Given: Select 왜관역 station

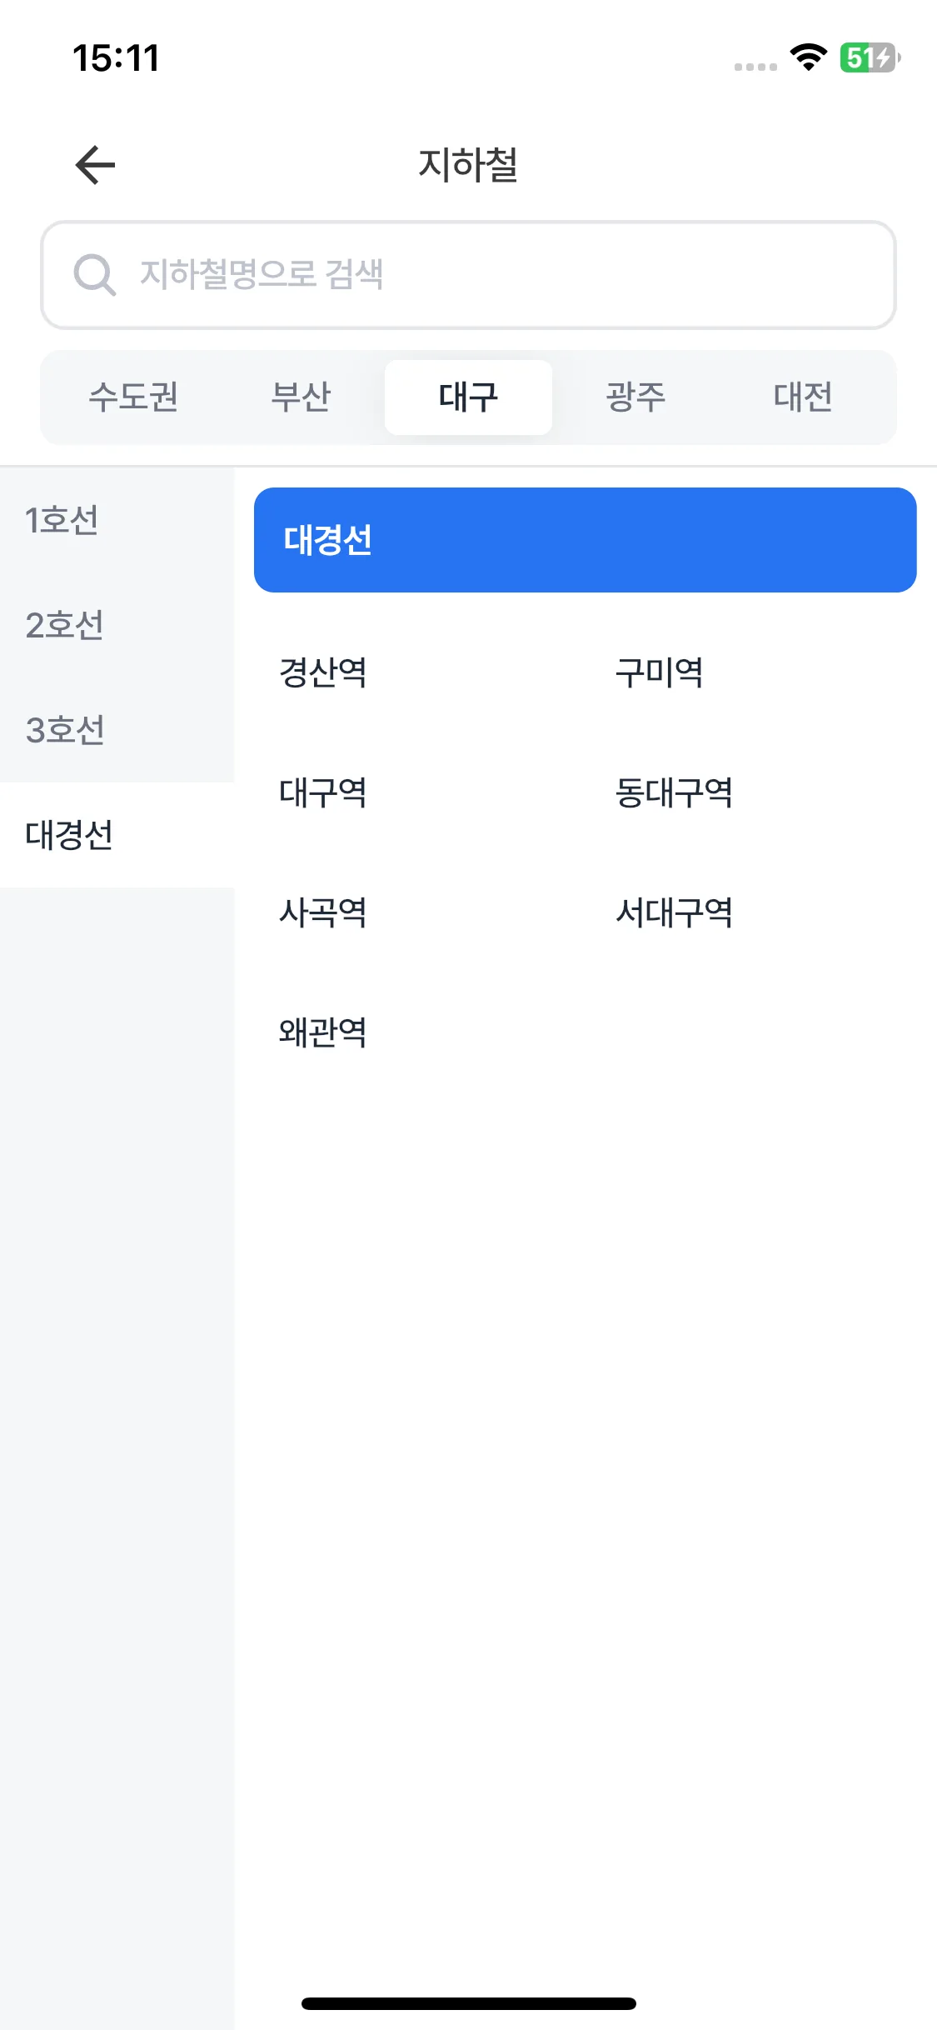Looking at the screenshot, I should tap(323, 1032).
